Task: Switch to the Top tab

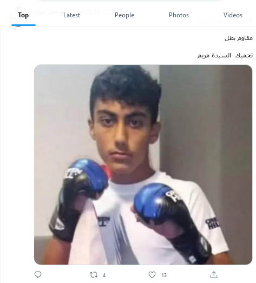Action: coord(23,15)
